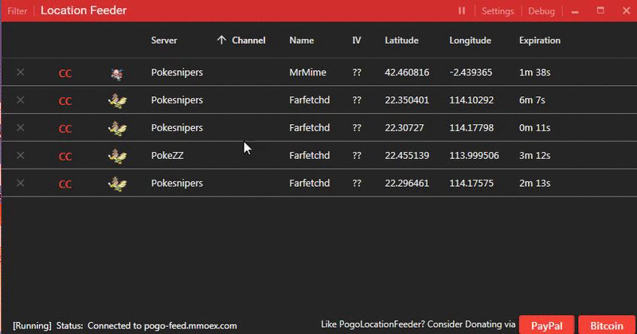Select the PokeZZ server cell
Image resolution: width=637 pixels, height=334 pixels.
[167, 155]
